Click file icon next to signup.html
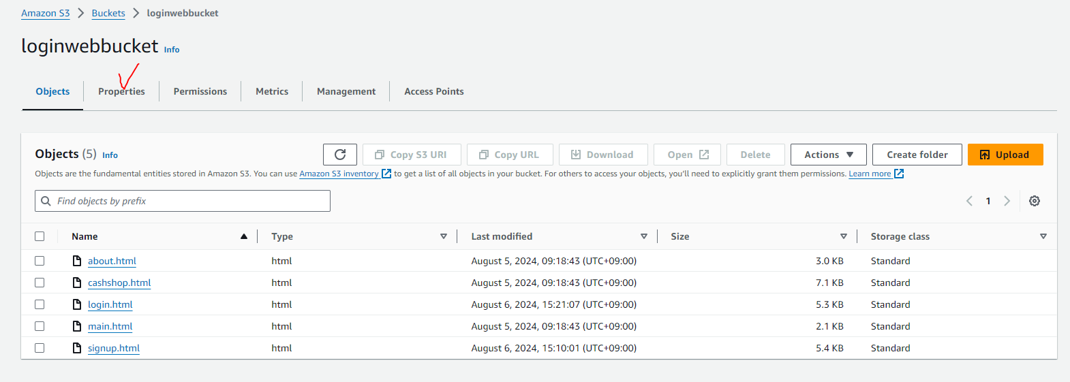This screenshot has width=1070, height=382. click(x=77, y=348)
